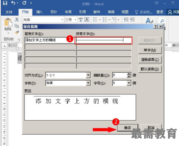Image resolution: width=179 pixels, height=146 pixels.
Task: Close the 拼音指南 dialog
Action: (x=160, y=26)
